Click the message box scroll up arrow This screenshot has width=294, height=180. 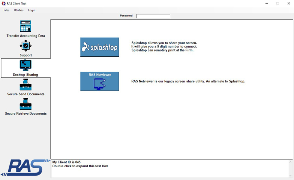(x=290, y=162)
